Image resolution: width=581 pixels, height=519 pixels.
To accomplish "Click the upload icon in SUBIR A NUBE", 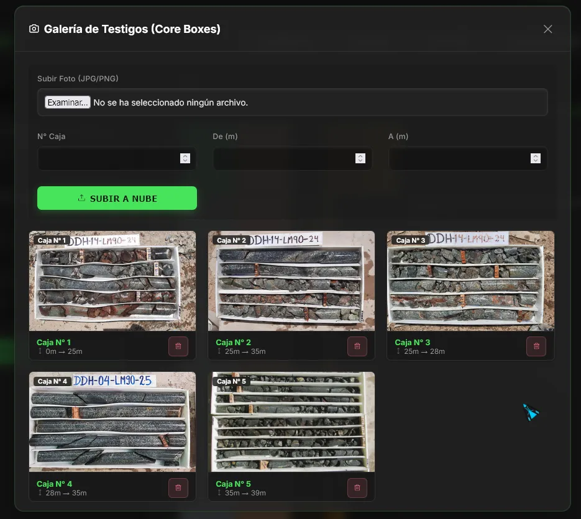I will point(81,198).
